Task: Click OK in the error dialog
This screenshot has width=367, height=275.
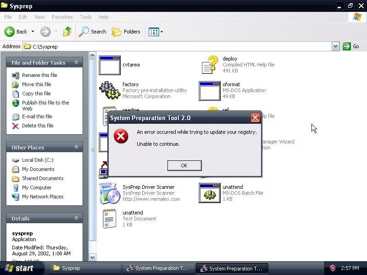Action: pyautogui.click(x=184, y=165)
